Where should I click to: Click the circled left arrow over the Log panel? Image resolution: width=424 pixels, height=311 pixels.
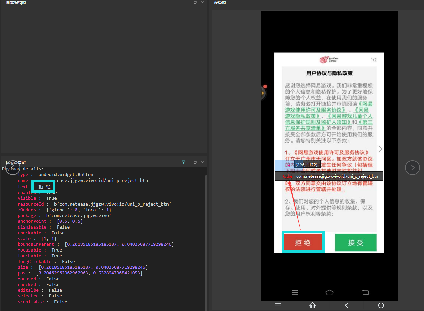tap(13, 167)
